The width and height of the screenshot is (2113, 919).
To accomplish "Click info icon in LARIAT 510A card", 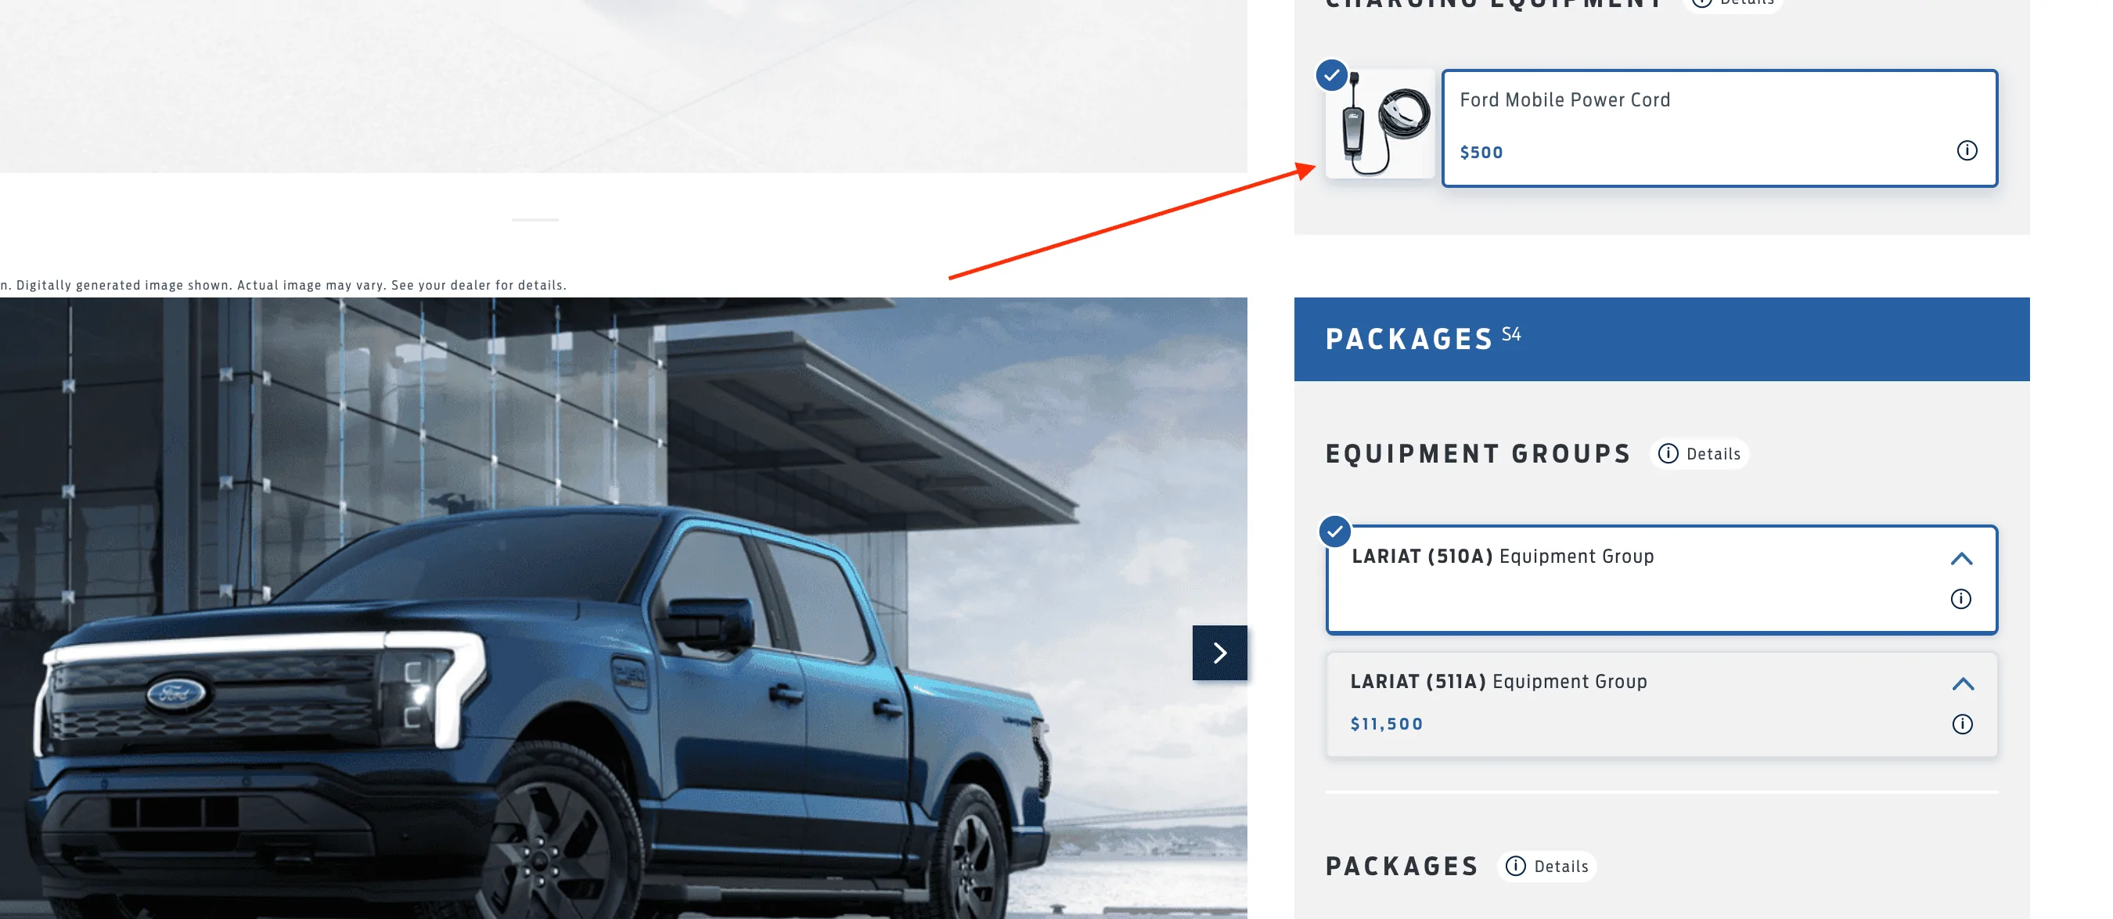I will click(x=1960, y=599).
